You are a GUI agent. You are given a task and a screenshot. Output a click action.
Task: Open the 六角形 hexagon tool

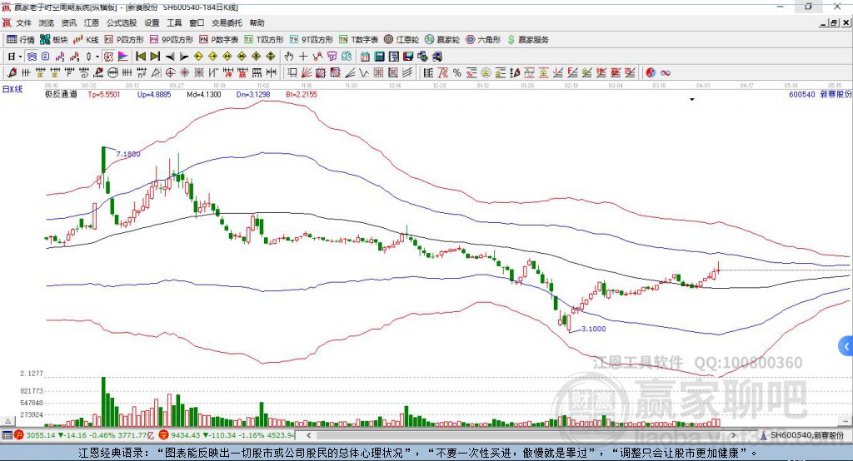tap(483, 40)
